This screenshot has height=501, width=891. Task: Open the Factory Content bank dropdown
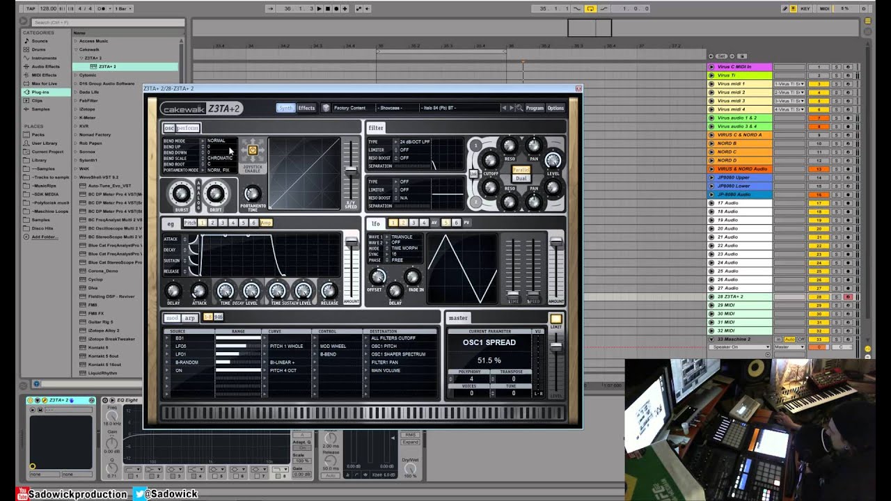pyautogui.click(x=354, y=108)
